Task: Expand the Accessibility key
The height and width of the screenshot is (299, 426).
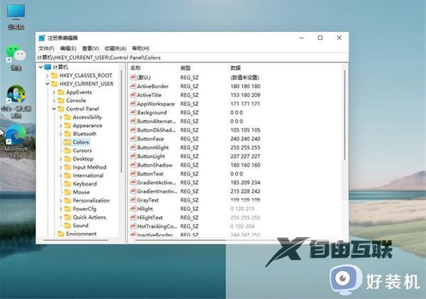Action: pyautogui.click(x=60, y=117)
